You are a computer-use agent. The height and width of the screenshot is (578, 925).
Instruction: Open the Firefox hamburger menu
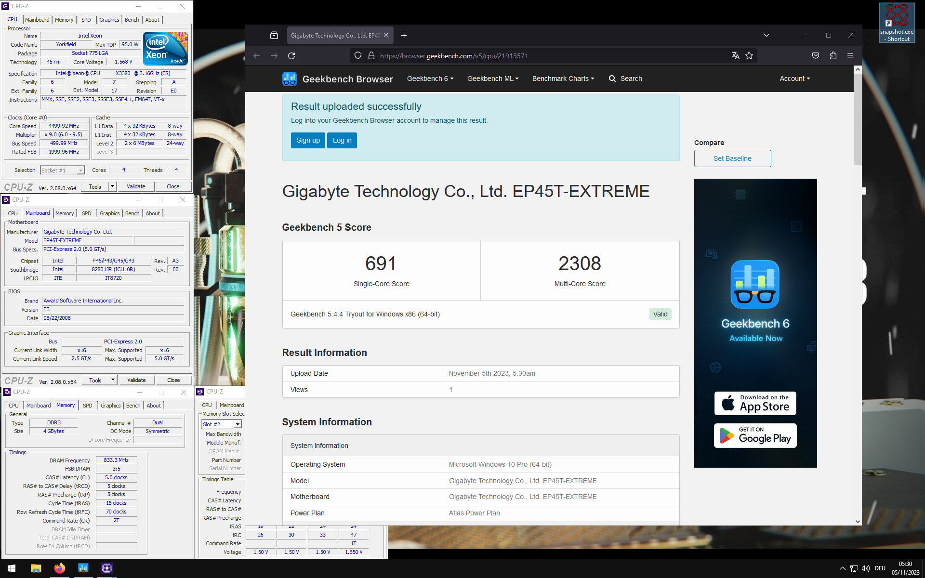click(x=850, y=55)
